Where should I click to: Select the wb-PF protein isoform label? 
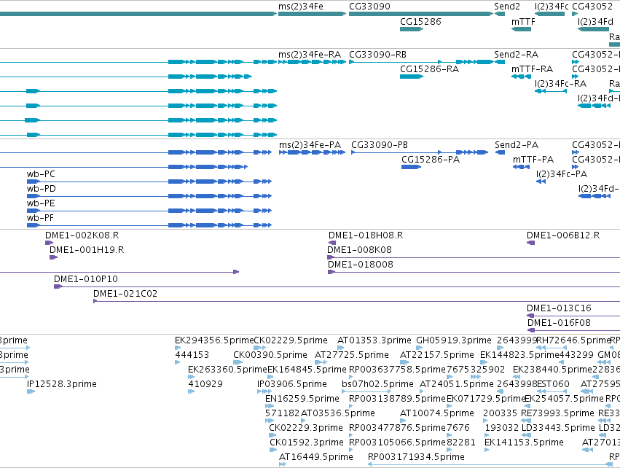40,218
